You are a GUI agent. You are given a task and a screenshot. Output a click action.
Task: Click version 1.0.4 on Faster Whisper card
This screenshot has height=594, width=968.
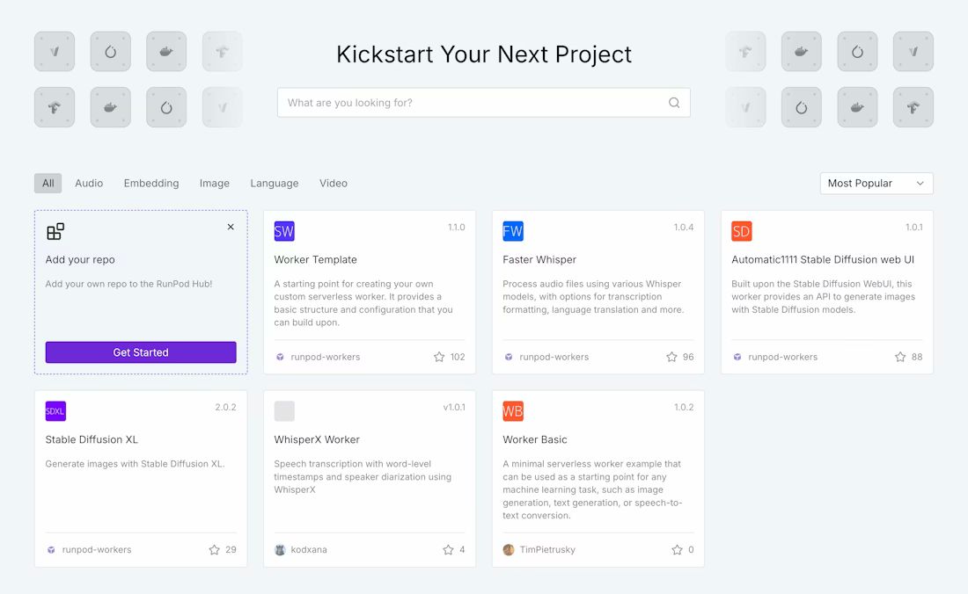click(x=684, y=228)
